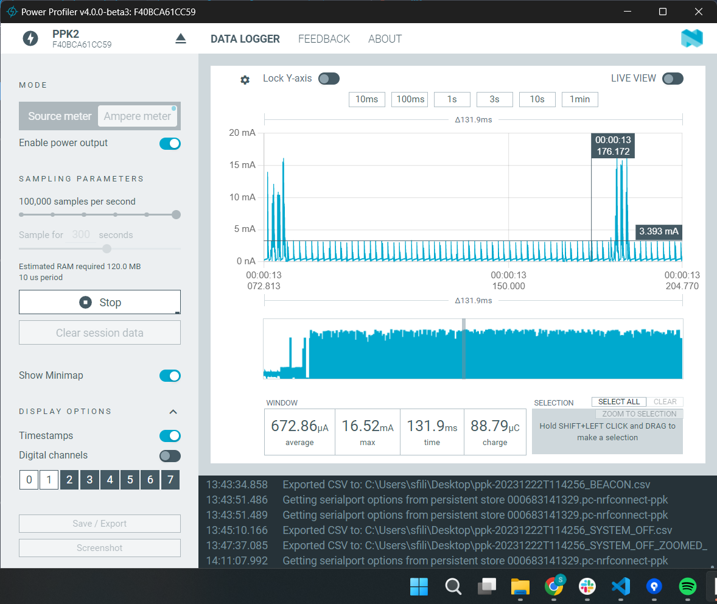Click the minimap window position marker
This screenshot has height=604, width=717.
pyautogui.click(x=464, y=349)
